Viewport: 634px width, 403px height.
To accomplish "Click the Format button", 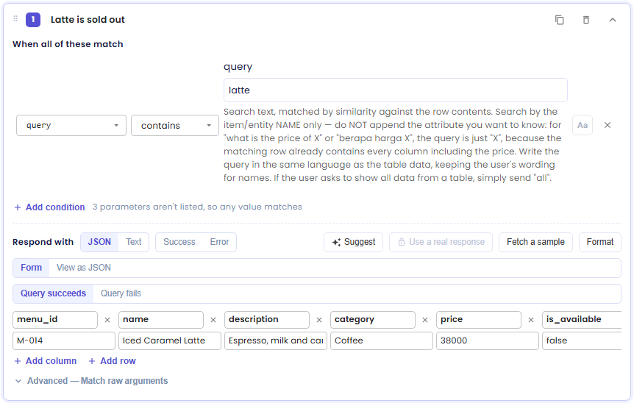I will pos(600,242).
